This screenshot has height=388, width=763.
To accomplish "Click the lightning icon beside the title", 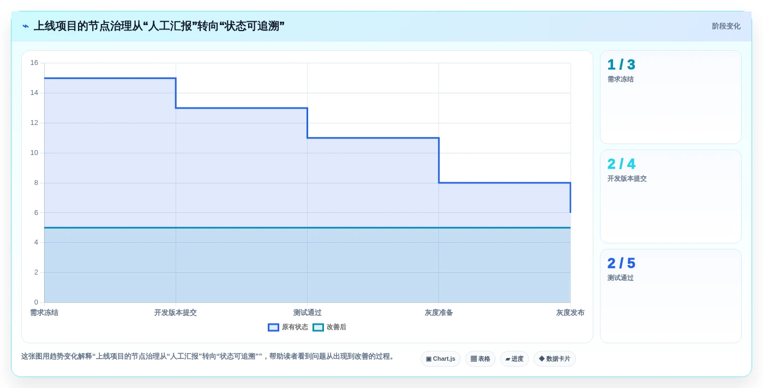I will [26, 26].
